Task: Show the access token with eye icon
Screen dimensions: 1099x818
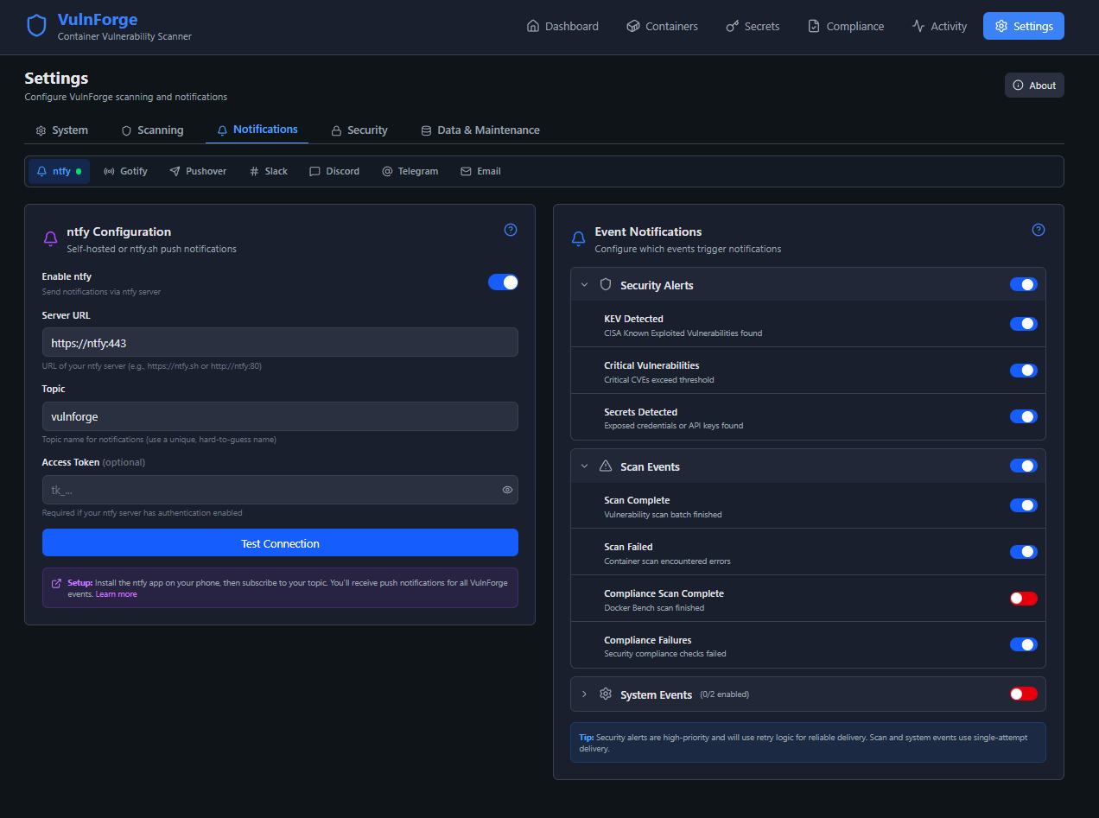Action: pyautogui.click(x=508, y=490)
